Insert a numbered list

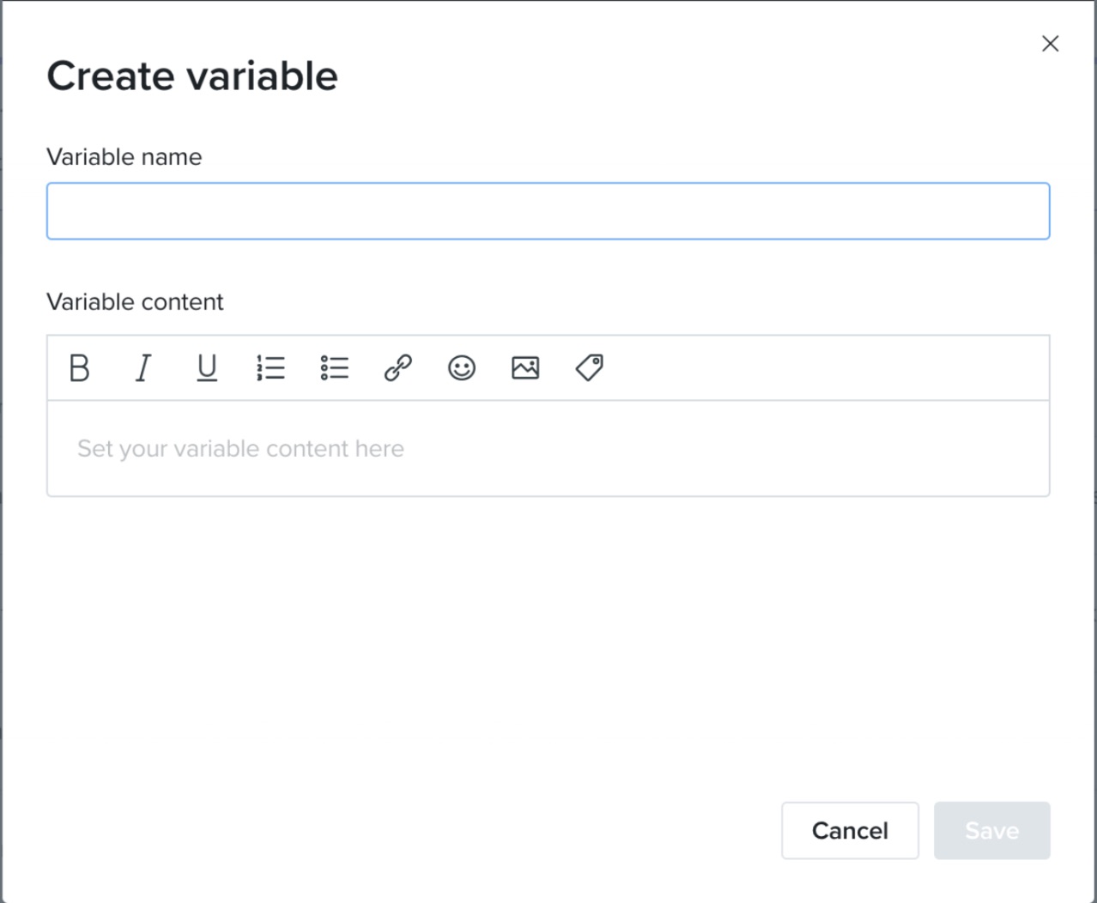(x=270, y=368)
